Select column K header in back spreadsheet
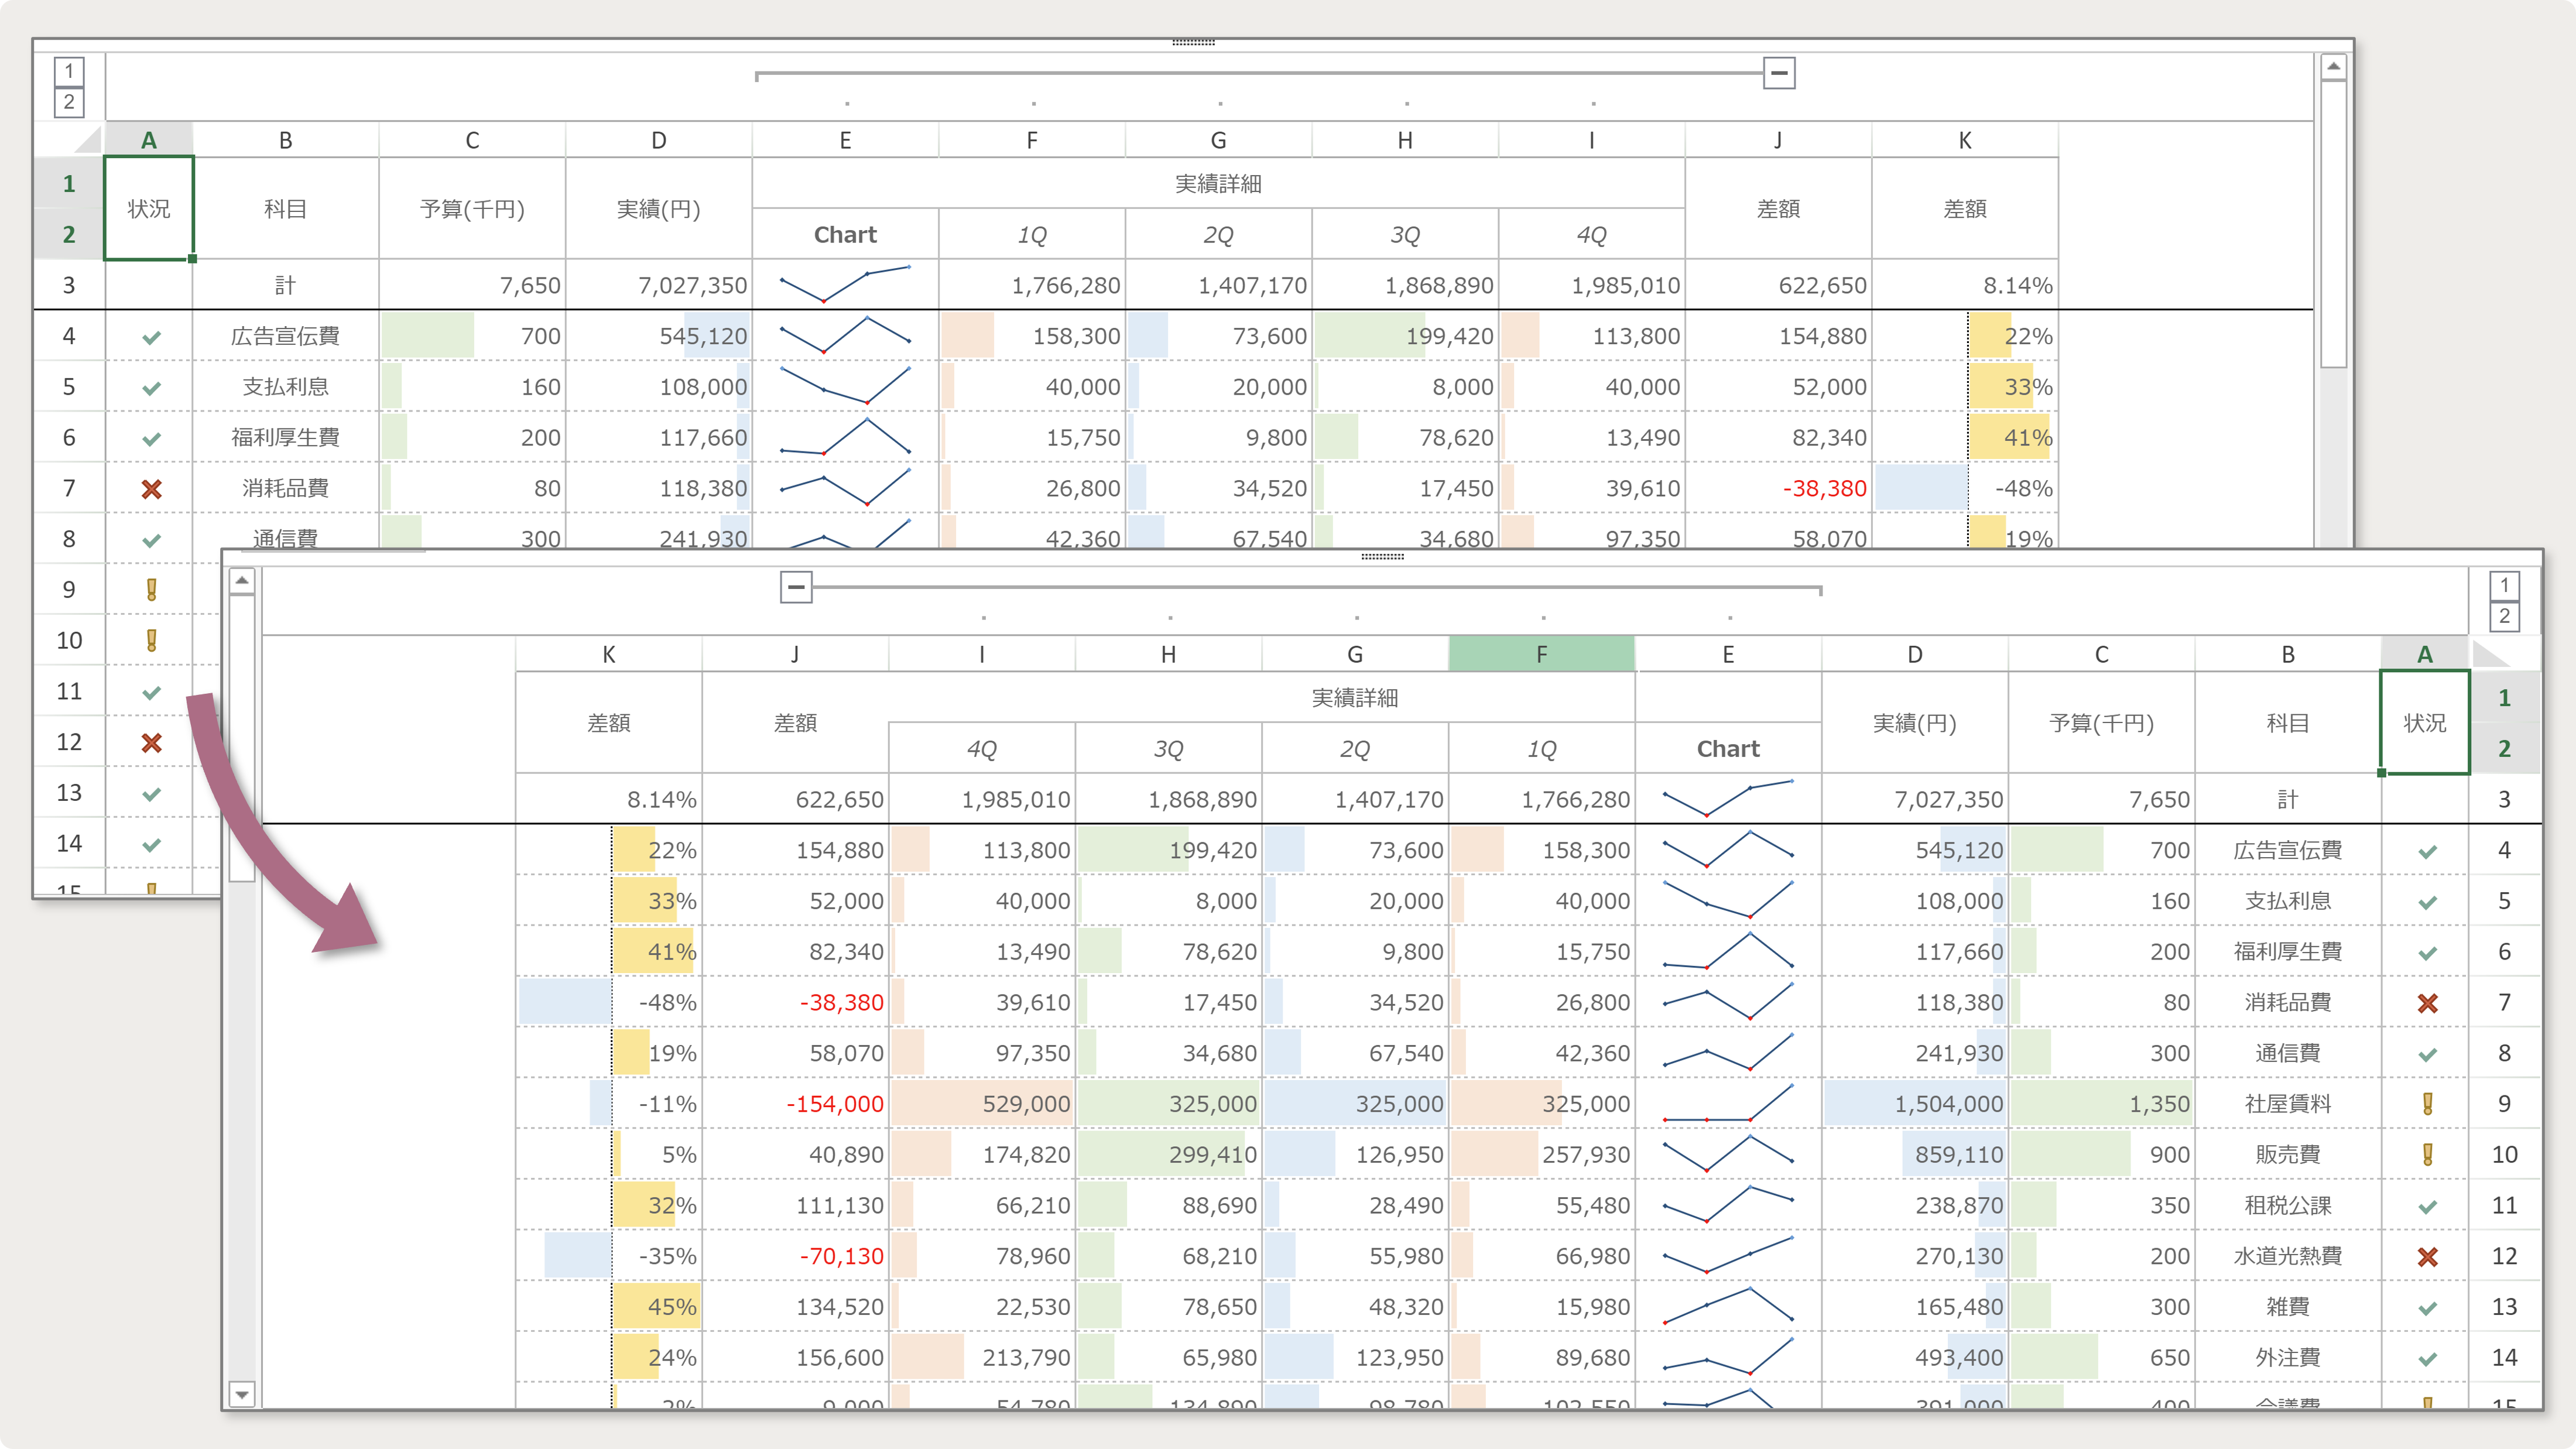The image size is (2576, 1449). pos(1965,140)
